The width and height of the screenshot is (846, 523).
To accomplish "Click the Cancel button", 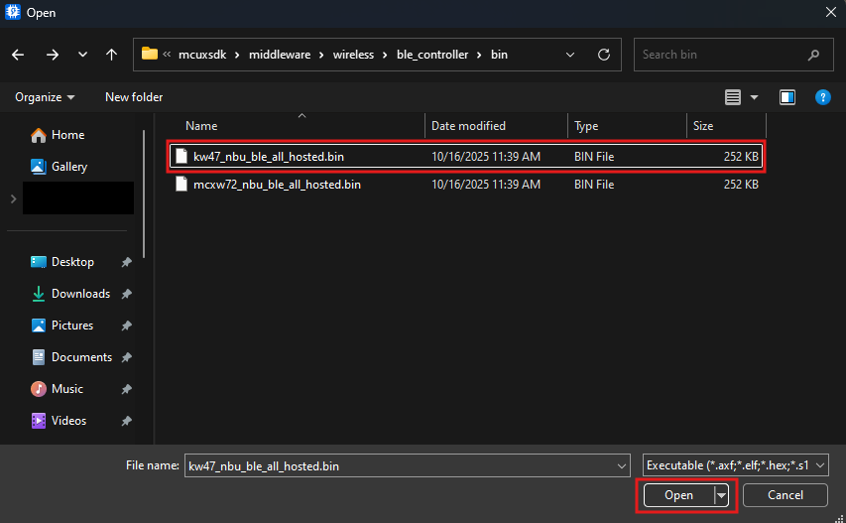I will [x=785, y=495].
